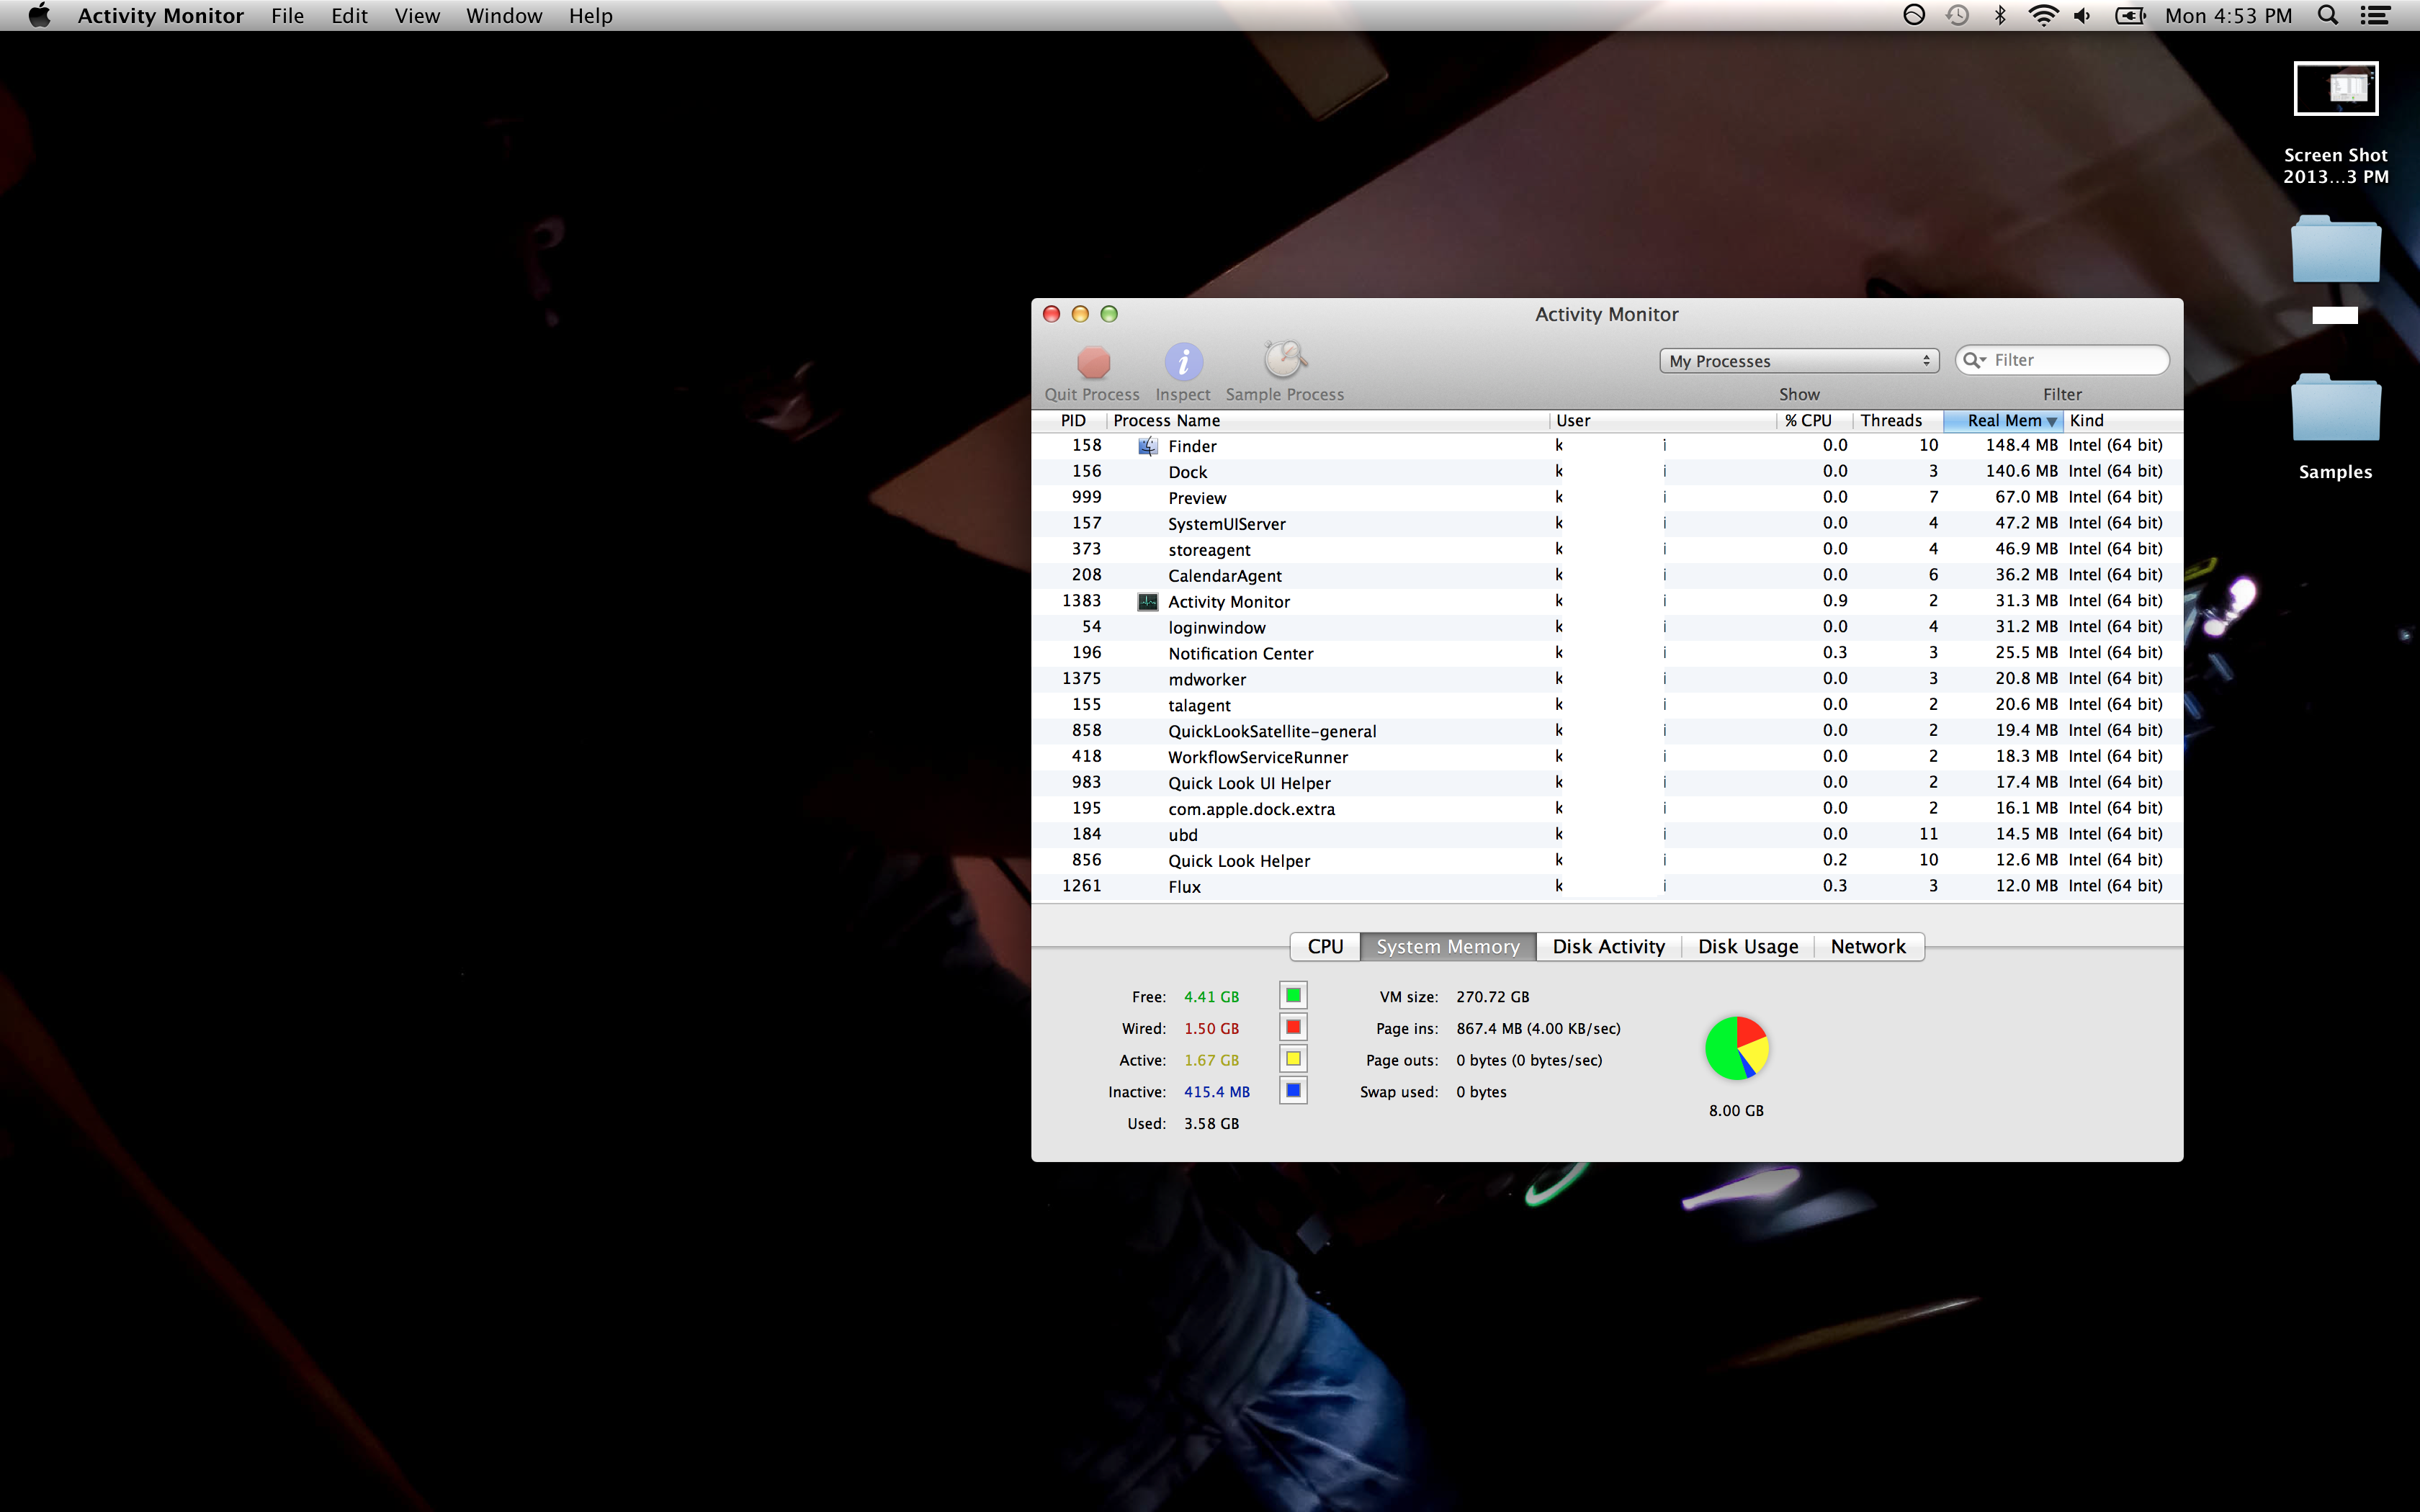2420x1512 pixels.
Task: Sort by the Threads column header
Action: point(1898,421)
